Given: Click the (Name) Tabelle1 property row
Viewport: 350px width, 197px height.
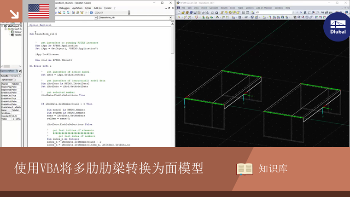Looking at the screenshot, I should pos(11,84).
